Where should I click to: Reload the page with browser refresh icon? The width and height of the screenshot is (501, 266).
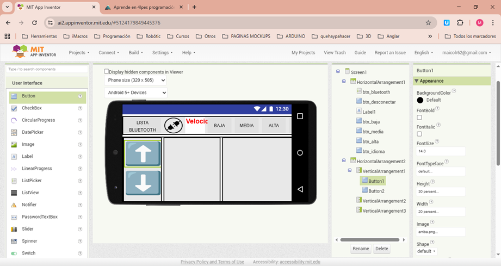coord(35,23)
